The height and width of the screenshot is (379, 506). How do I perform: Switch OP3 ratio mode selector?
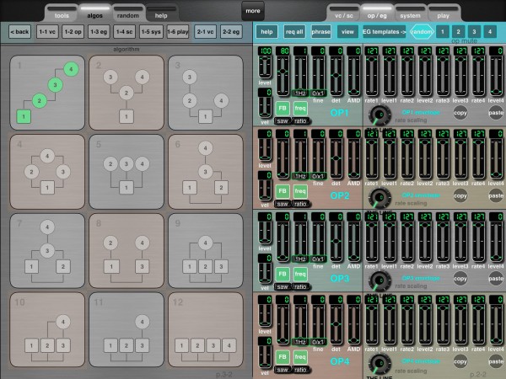coord(301,286)
